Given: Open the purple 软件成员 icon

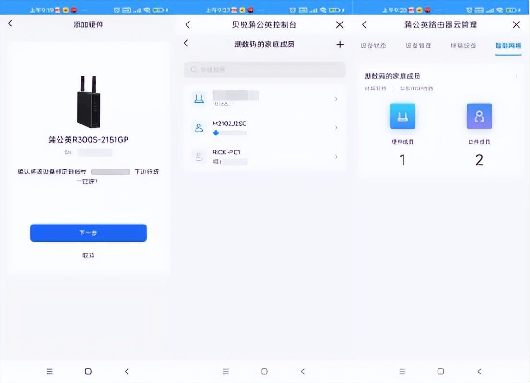Looking at the screenshot, I should pos(479,116).
